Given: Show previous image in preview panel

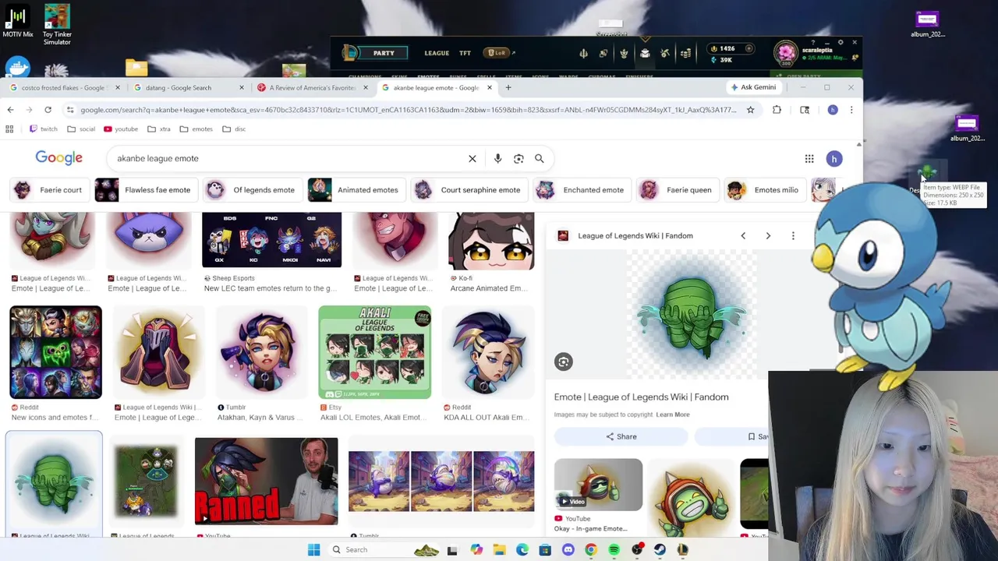Looking at the screenshot, I should tap(743, 235).
